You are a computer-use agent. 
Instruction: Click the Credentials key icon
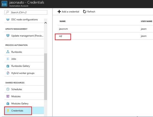pos(8,111)
